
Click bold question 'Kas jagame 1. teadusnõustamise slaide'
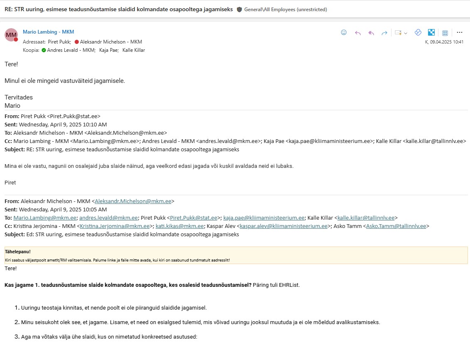pos(128,285)
